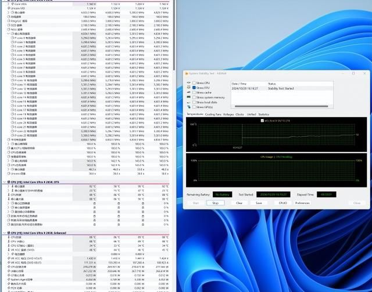Open the Preferences dialog button
This screenshot has width=372, height=292.
point(302,203)
